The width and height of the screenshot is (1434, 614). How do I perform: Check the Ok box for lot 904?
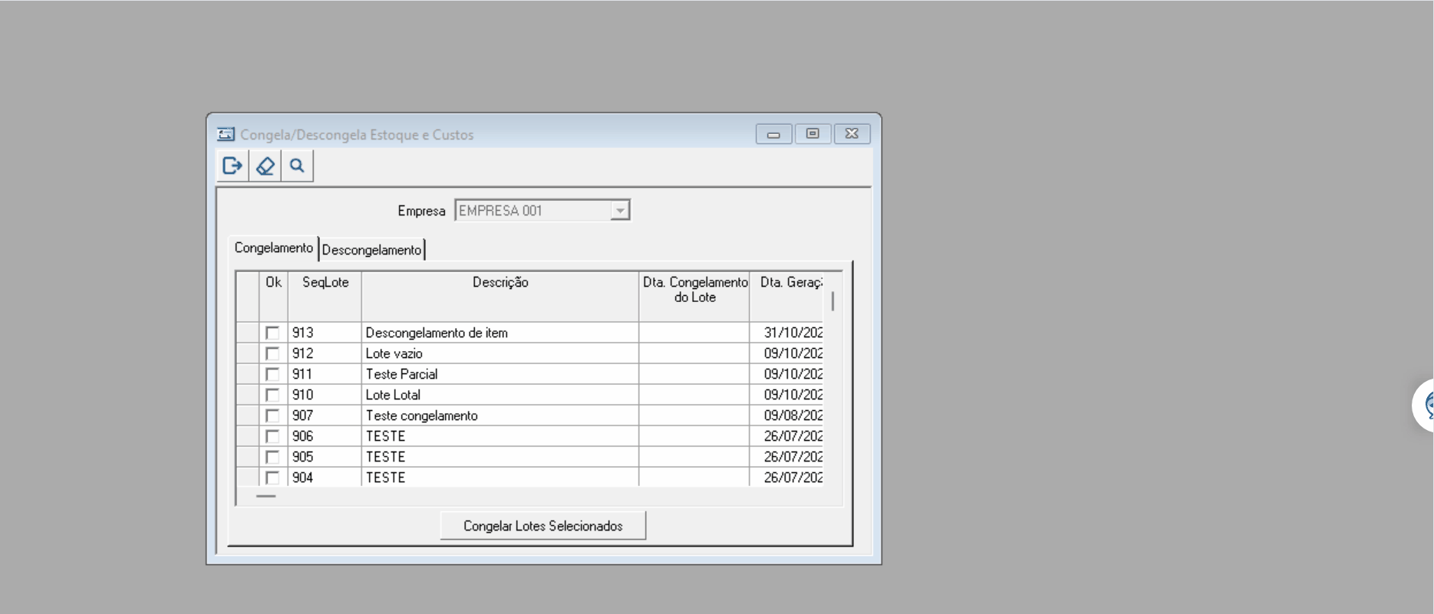click(272, 478)
